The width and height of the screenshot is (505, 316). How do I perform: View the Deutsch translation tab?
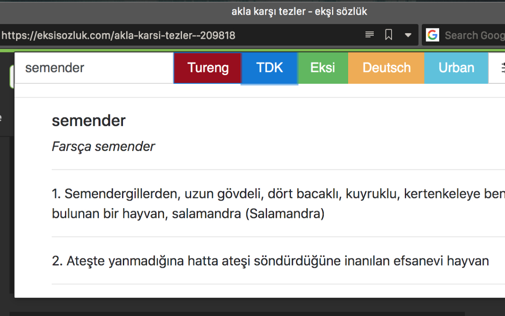tap(386, 68)
